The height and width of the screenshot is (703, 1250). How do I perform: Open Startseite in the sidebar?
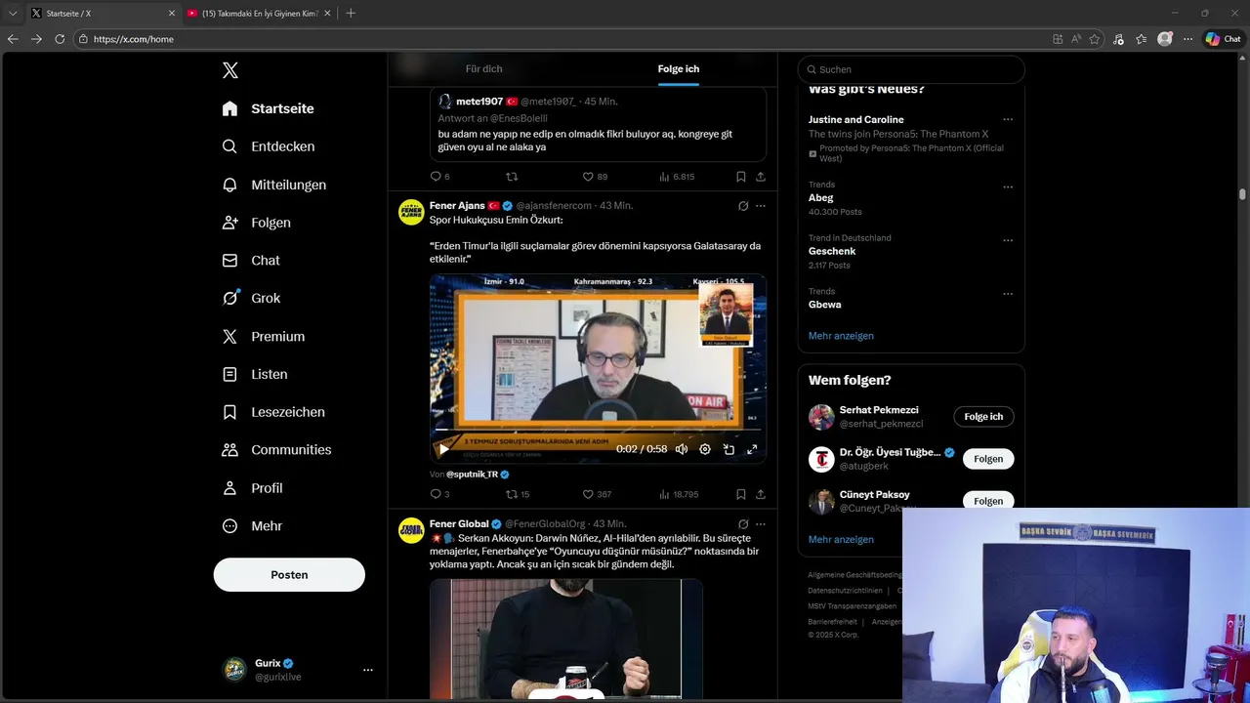point(268,108)
